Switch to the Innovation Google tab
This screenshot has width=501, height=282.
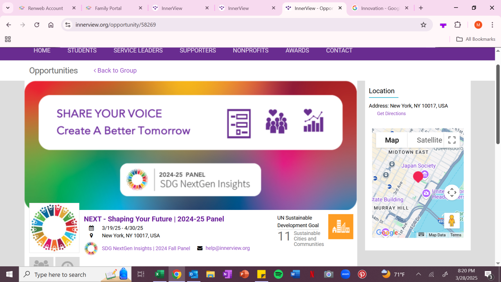[380, 8]
